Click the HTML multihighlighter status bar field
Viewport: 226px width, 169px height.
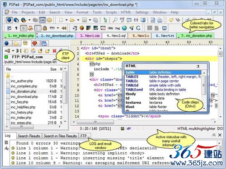click(x=196, y=128)
